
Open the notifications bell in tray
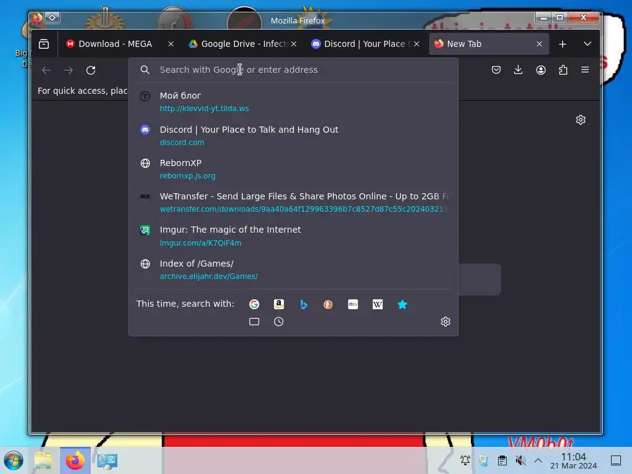(465, 460)
